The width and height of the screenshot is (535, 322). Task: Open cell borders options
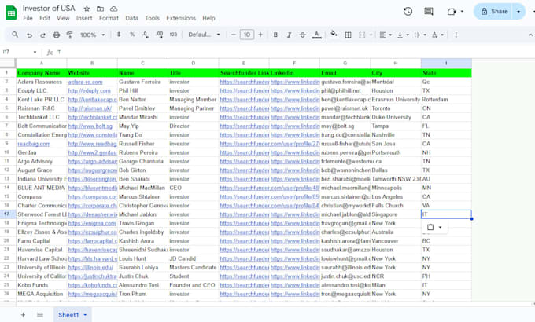click(348, 35)
